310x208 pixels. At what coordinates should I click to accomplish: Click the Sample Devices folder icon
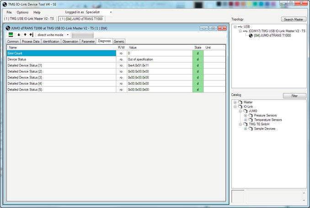coord(251,129)
